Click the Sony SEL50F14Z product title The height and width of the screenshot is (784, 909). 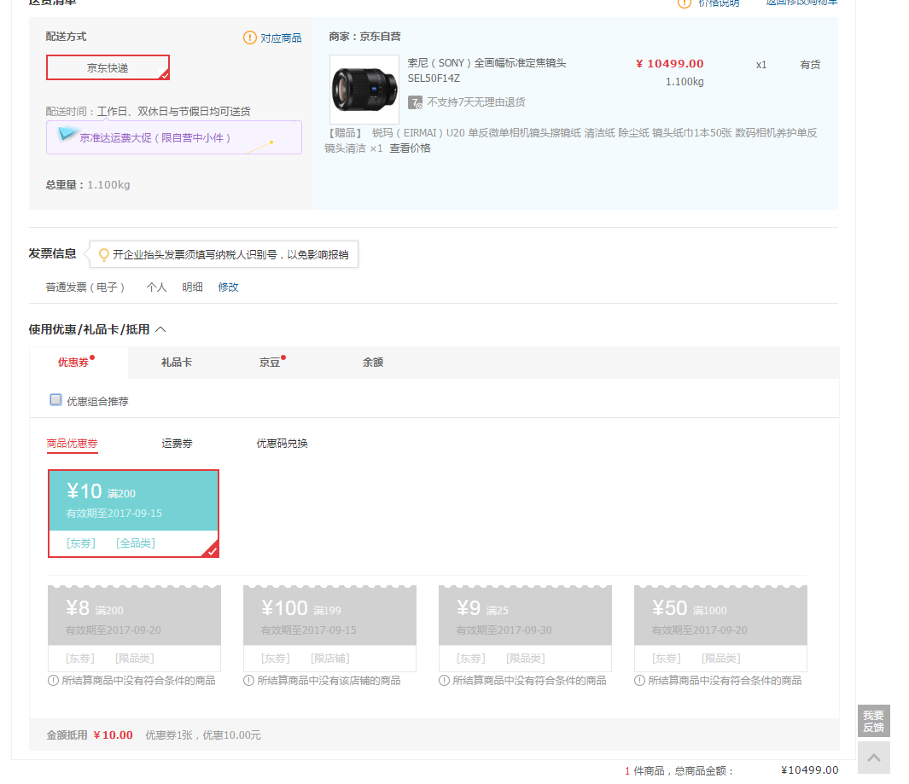pos(487,70)
